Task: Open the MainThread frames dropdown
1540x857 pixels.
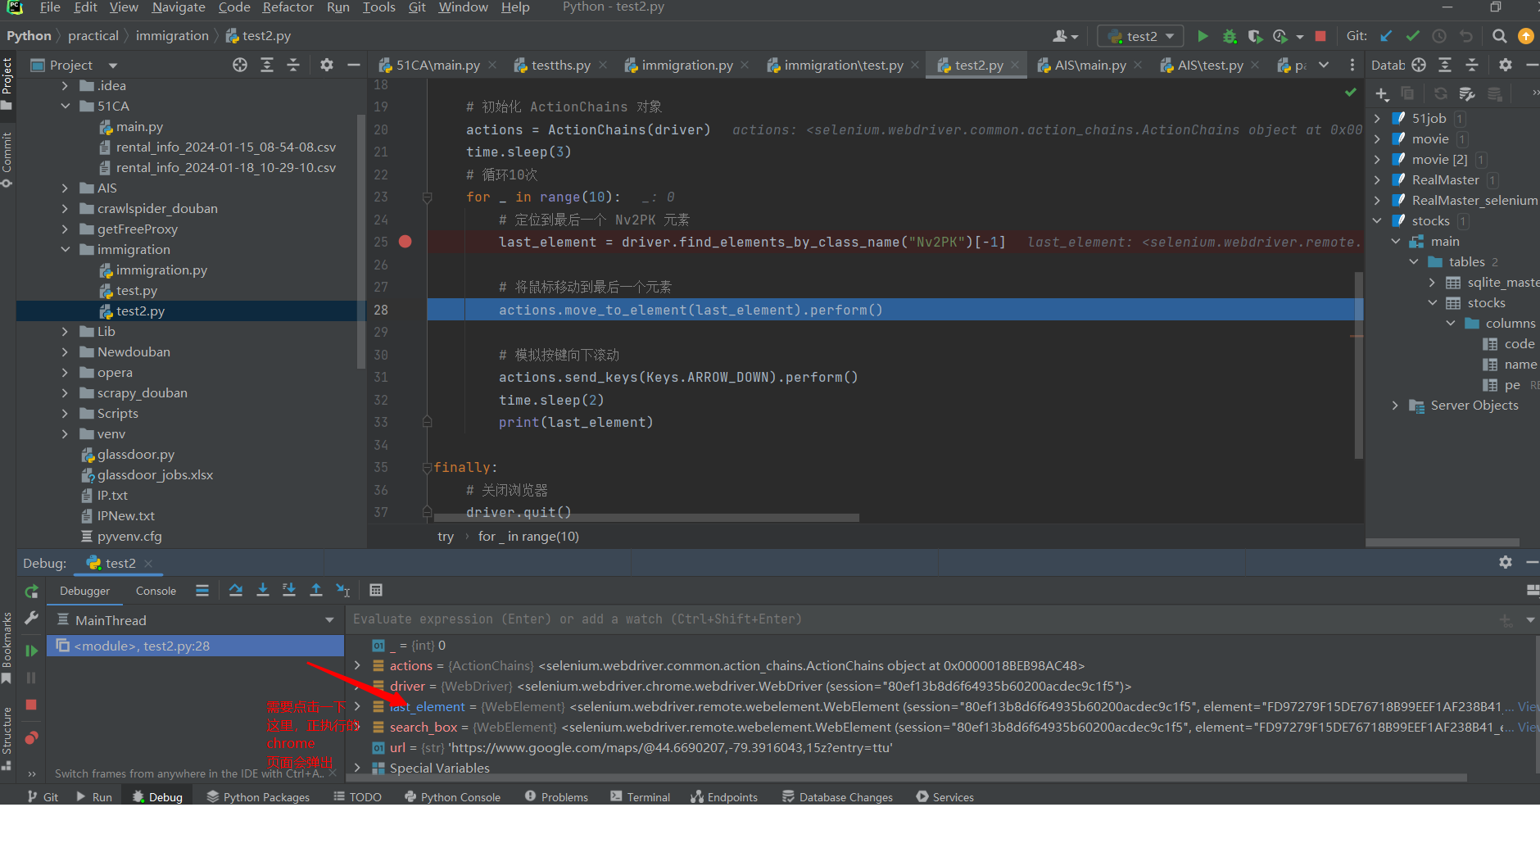Action: (329, 620)
